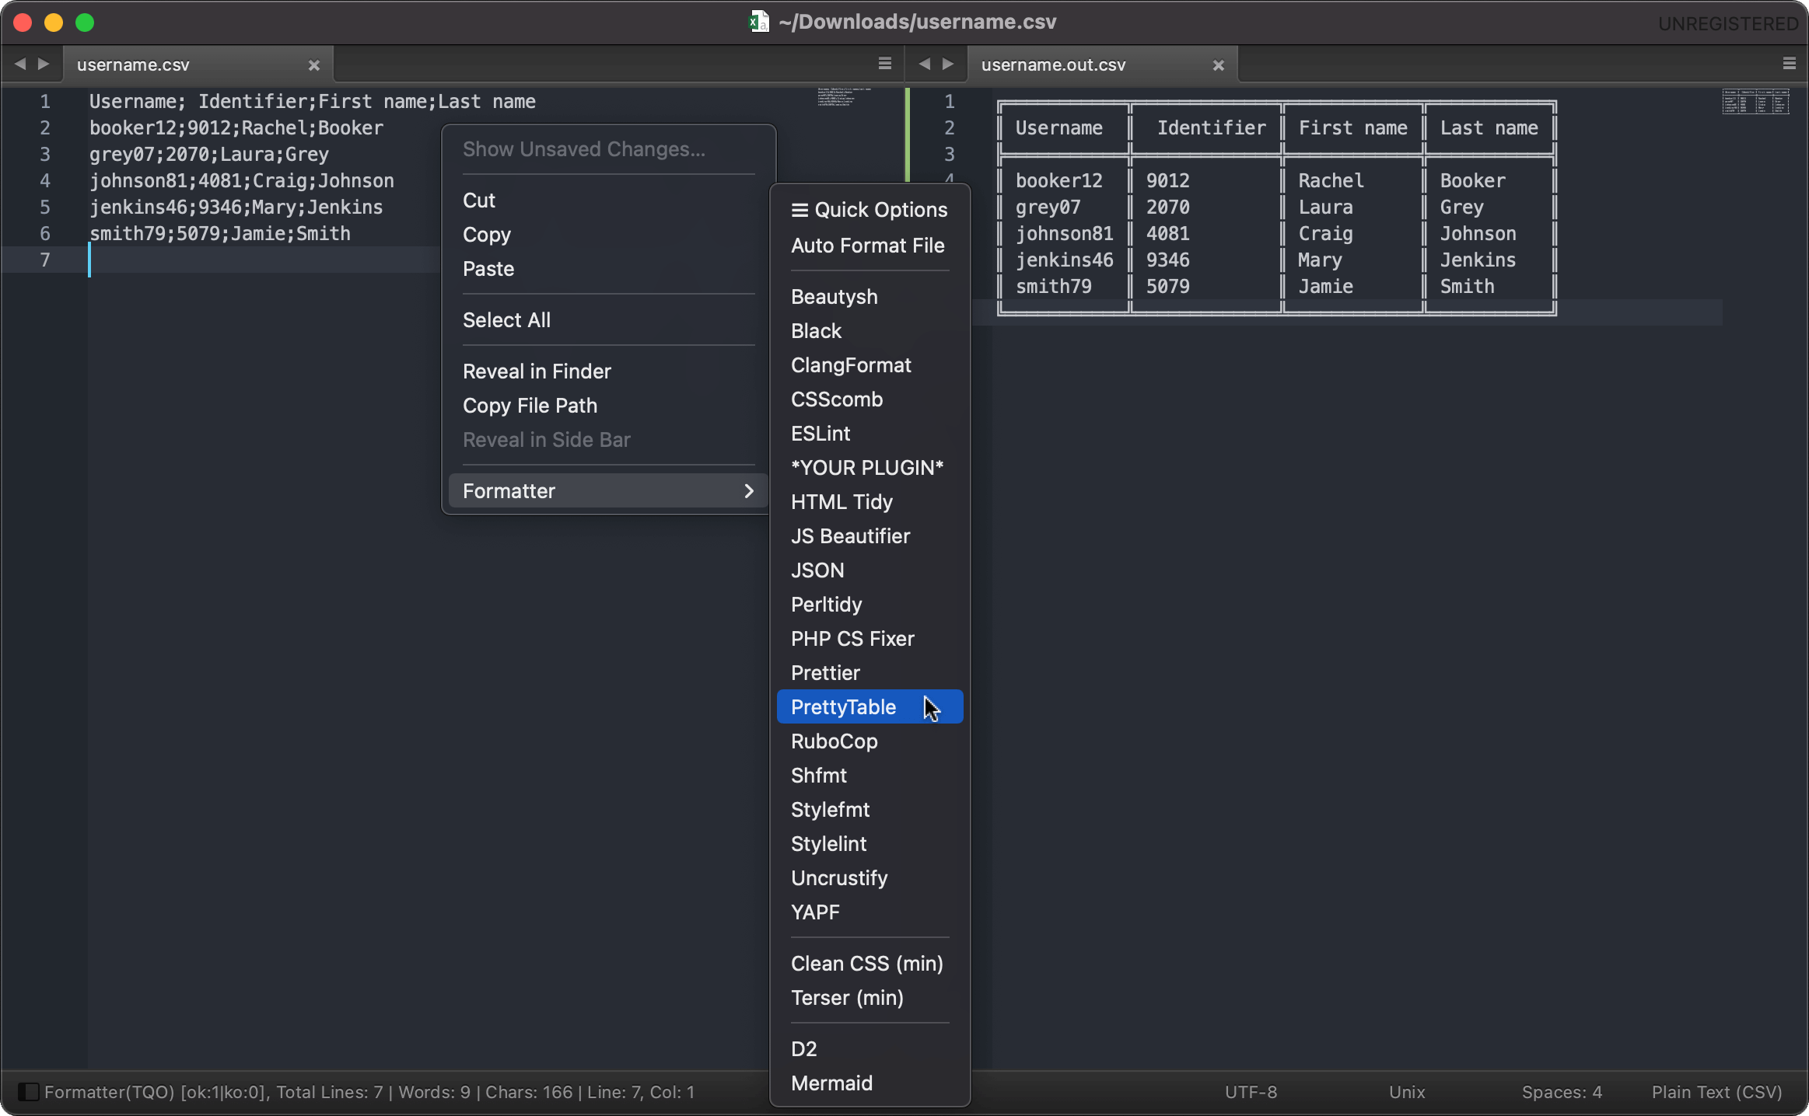This screenshot has width=1809, height=1116.
Task: Open the Spaces: 4 indentation selector
Action: [1562, 1092]
